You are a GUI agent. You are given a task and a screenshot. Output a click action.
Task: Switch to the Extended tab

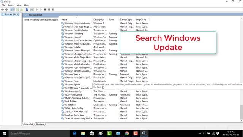tap(28, 124)
